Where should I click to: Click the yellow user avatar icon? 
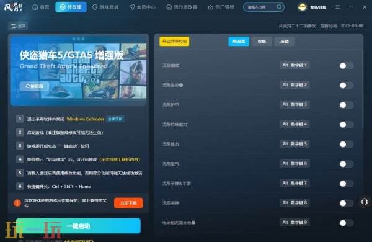[x=303, y=7]
